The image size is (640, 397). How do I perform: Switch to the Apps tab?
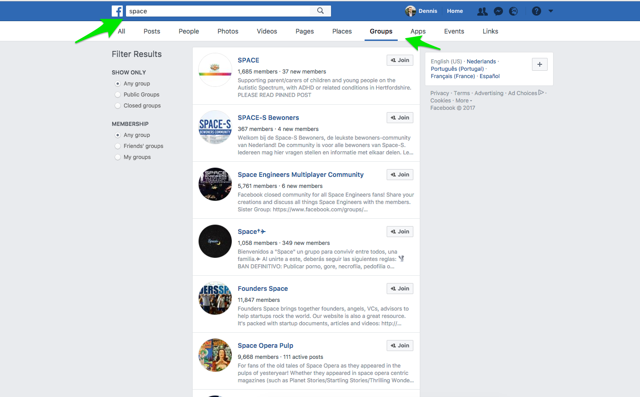418,31
